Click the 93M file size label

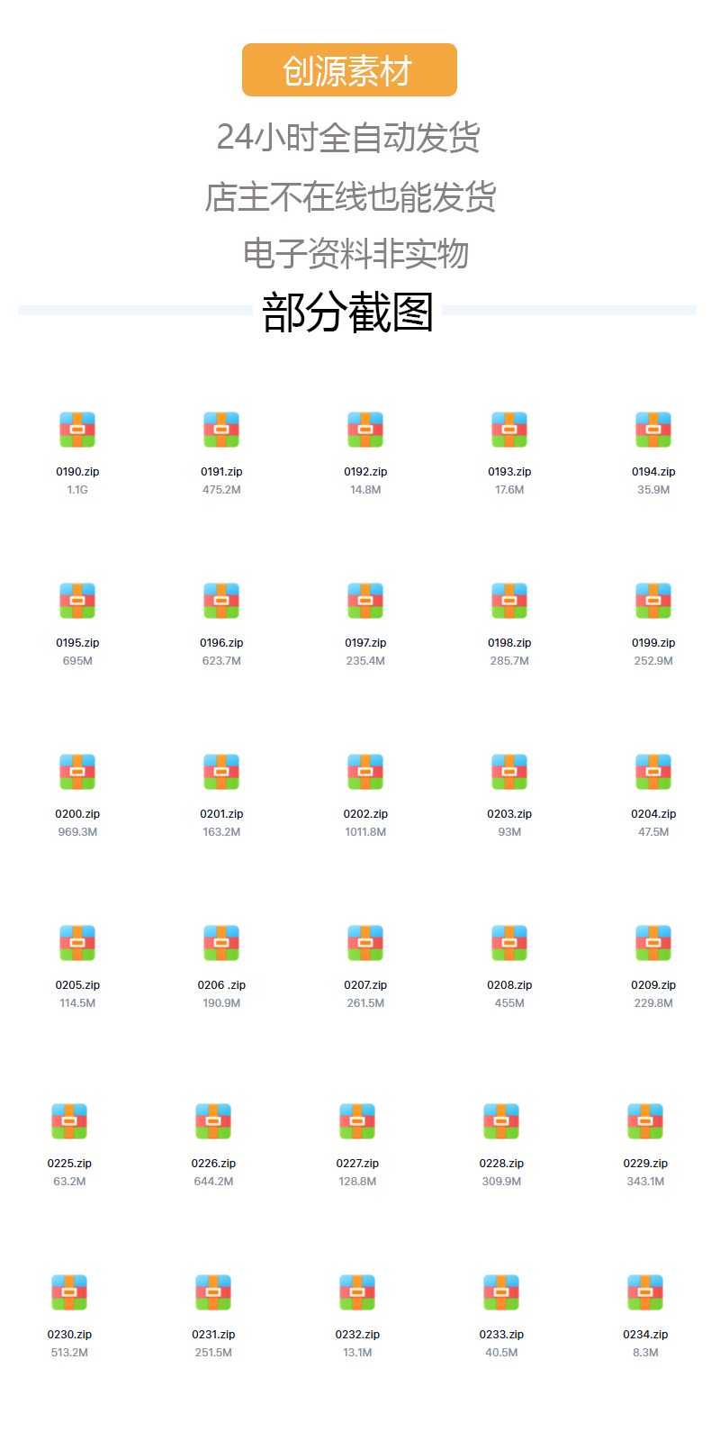pyautogui.click(x=509, y=832)
